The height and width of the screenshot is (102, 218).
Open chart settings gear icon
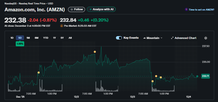click(x=206, y=38)
